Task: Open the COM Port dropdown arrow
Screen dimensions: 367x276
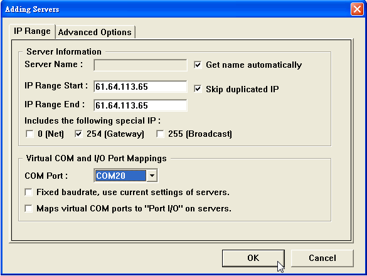Action: pyautogui.click(x=152, y=176)
